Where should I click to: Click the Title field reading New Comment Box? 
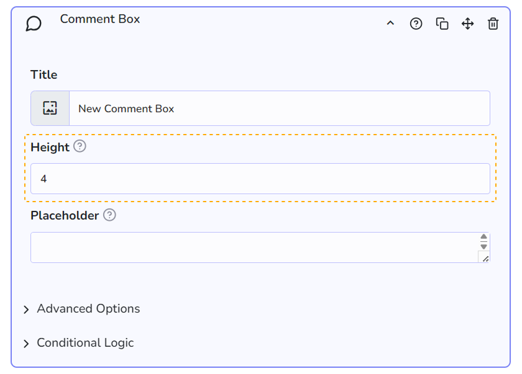click(278, 109)
